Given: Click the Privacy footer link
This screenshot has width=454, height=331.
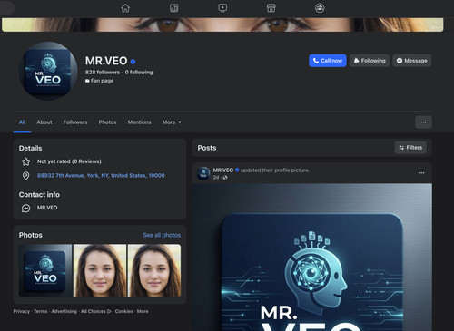Looking at the screenshot, I should (x=21, y=311).
